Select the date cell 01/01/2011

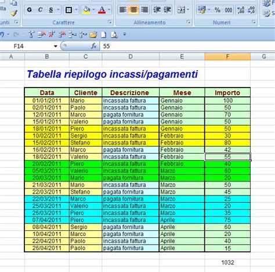tap(47, 100)
